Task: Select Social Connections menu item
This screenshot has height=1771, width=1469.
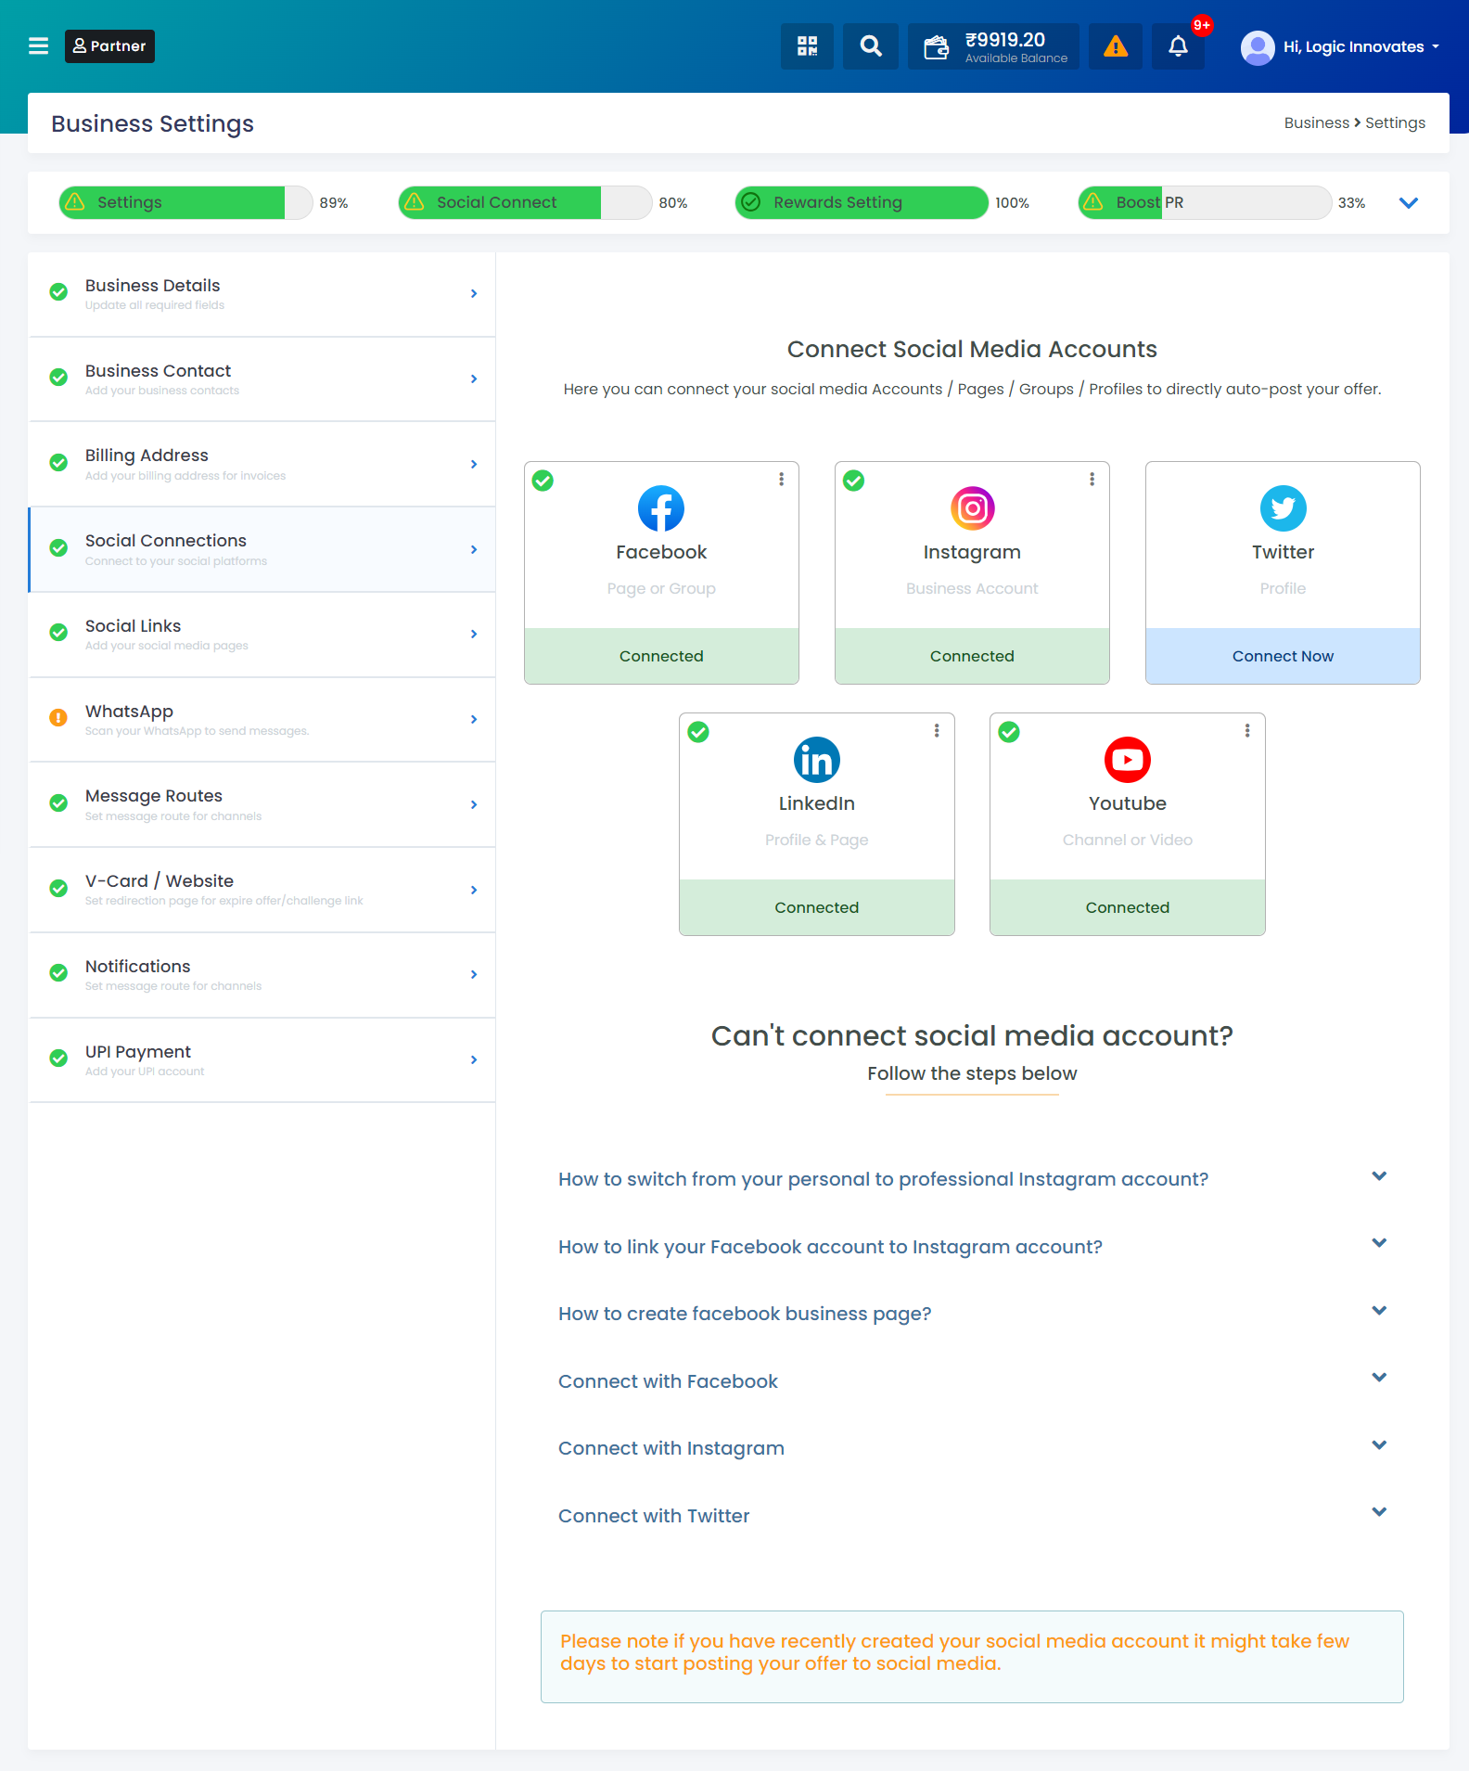Action: [262, 550]
